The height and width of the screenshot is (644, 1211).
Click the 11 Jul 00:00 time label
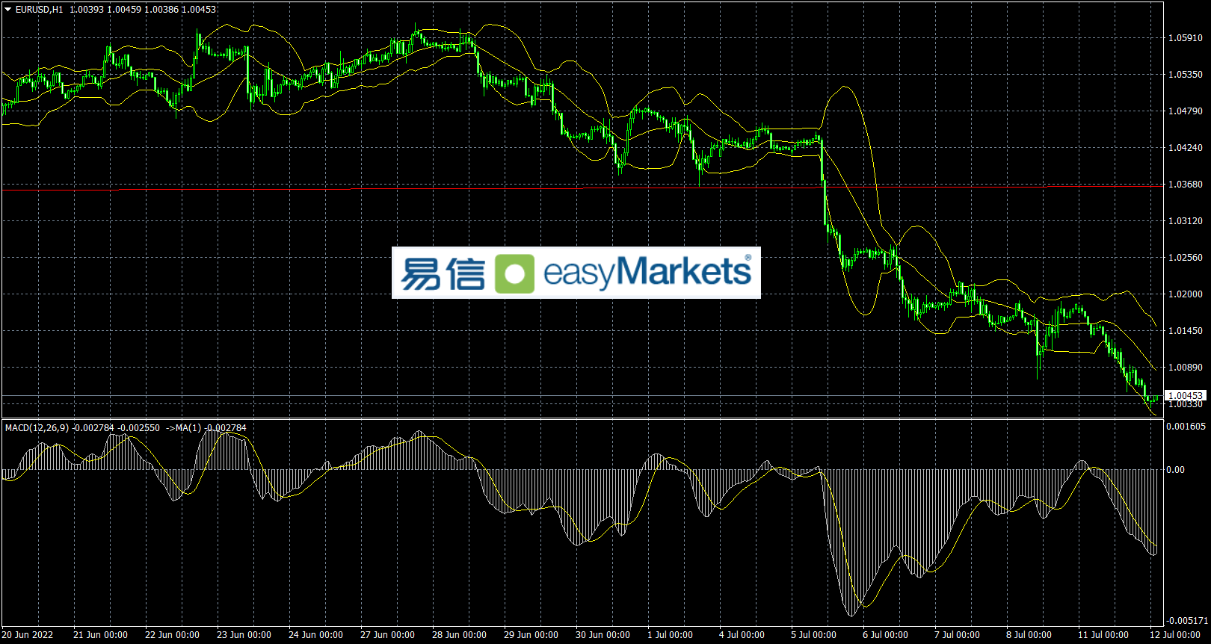click(1103, 635)
